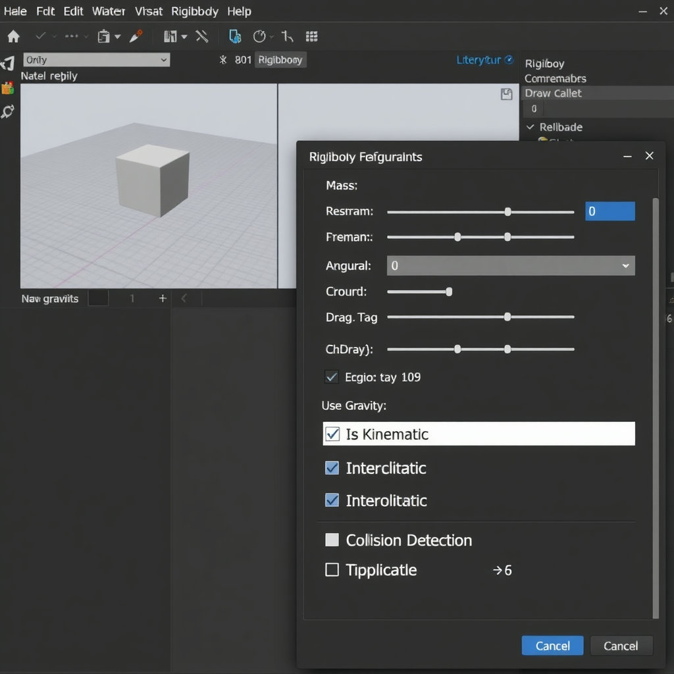
Task: Click the grid view icon
Action: 311,37
